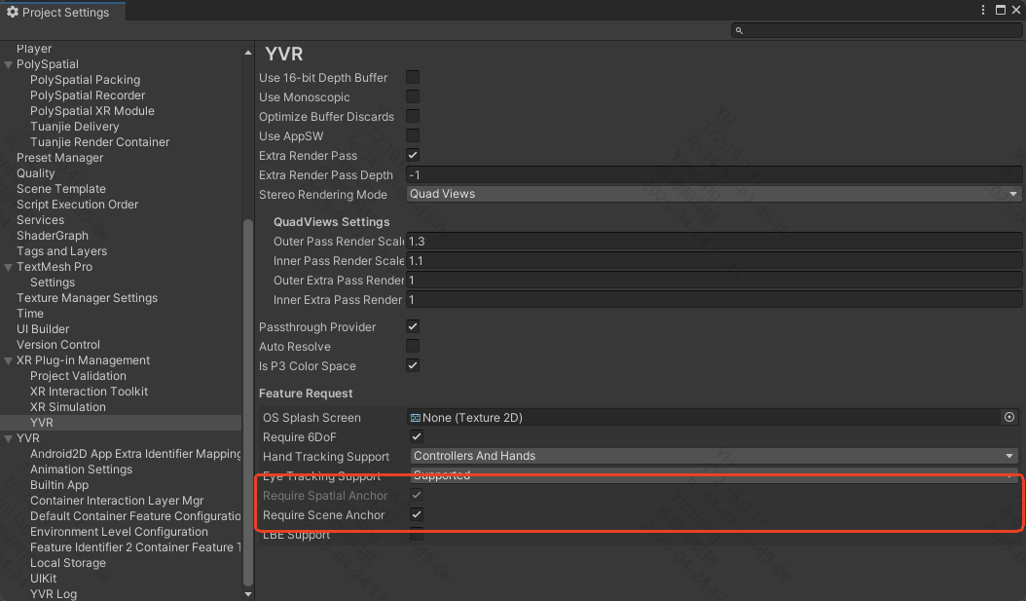1026x601 pixels.
Task: Open the Stereo Rendering Mode dropdown
Action: [714, 195]
